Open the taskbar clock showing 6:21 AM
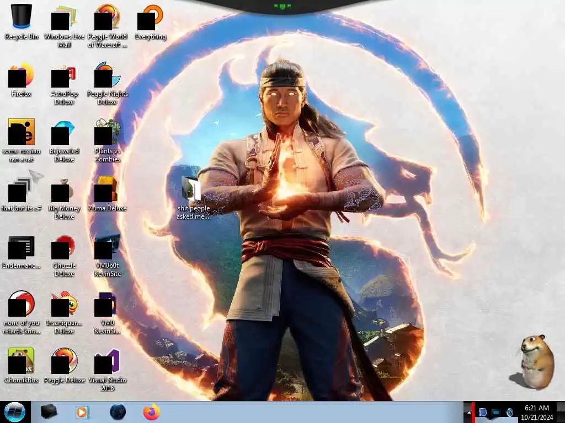Viewport: 565px width, 423px height. point(536,412)
